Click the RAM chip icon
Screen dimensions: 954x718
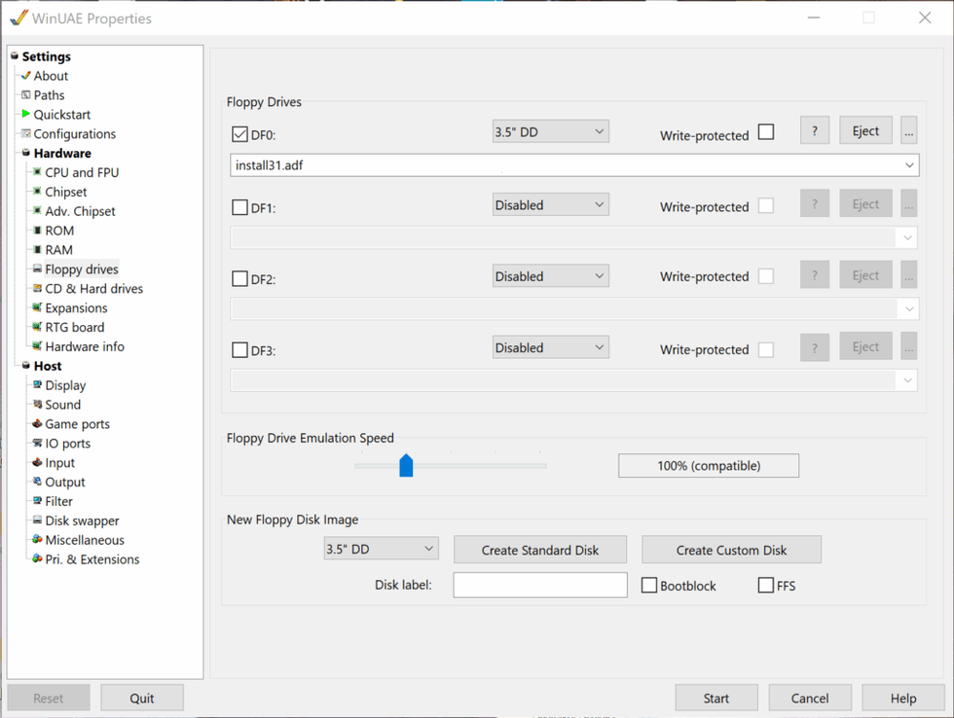(37, 250)
